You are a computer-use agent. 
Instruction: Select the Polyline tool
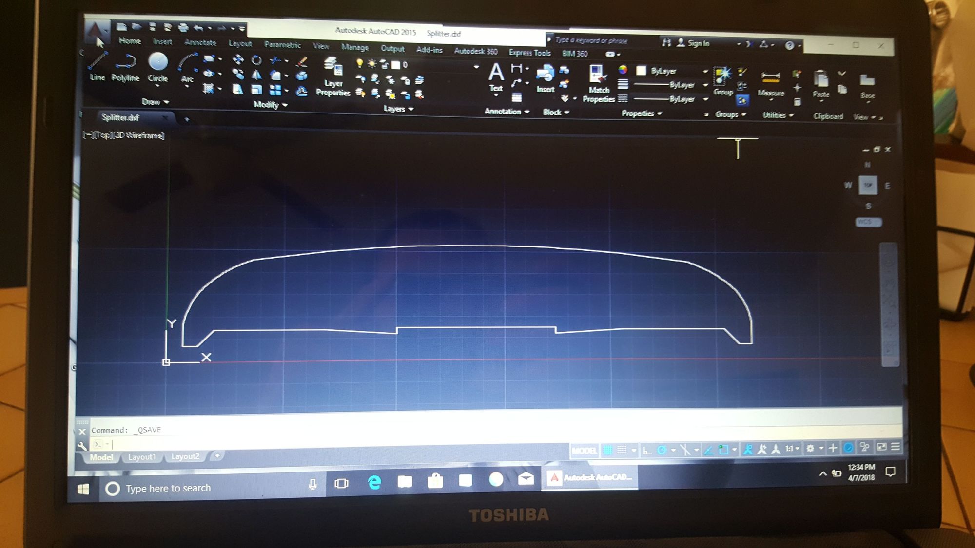coord(125,67)
